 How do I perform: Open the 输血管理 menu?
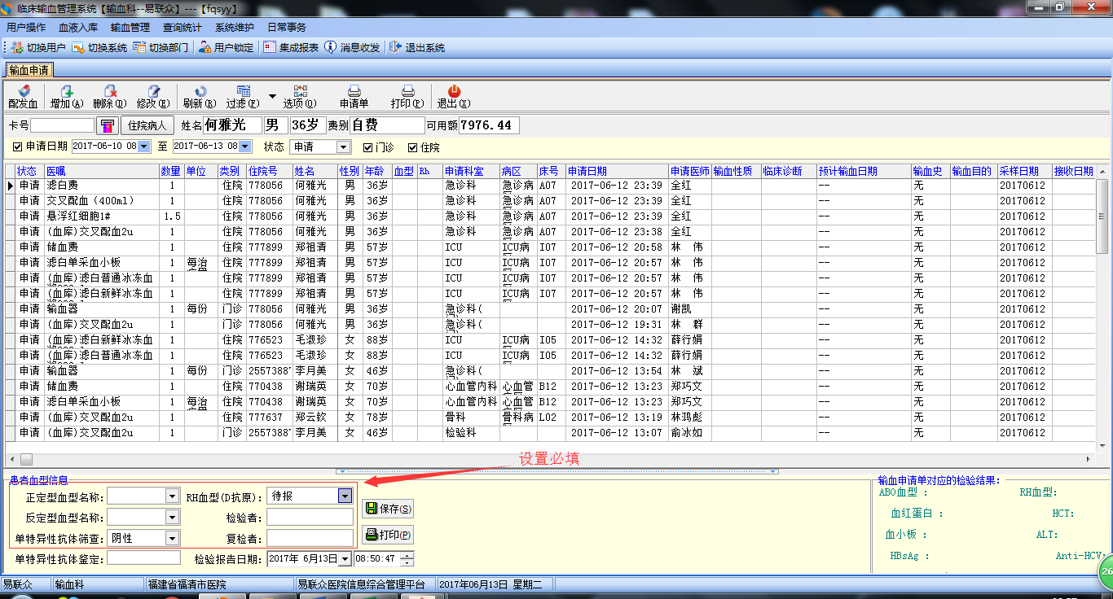(x=130, y=27)
